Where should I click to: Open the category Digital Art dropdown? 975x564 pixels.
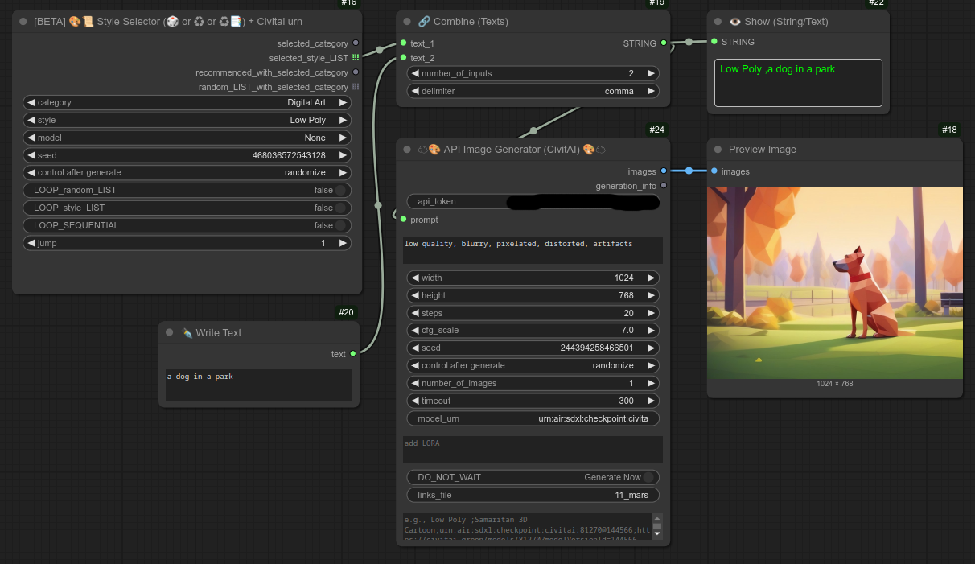187,103
